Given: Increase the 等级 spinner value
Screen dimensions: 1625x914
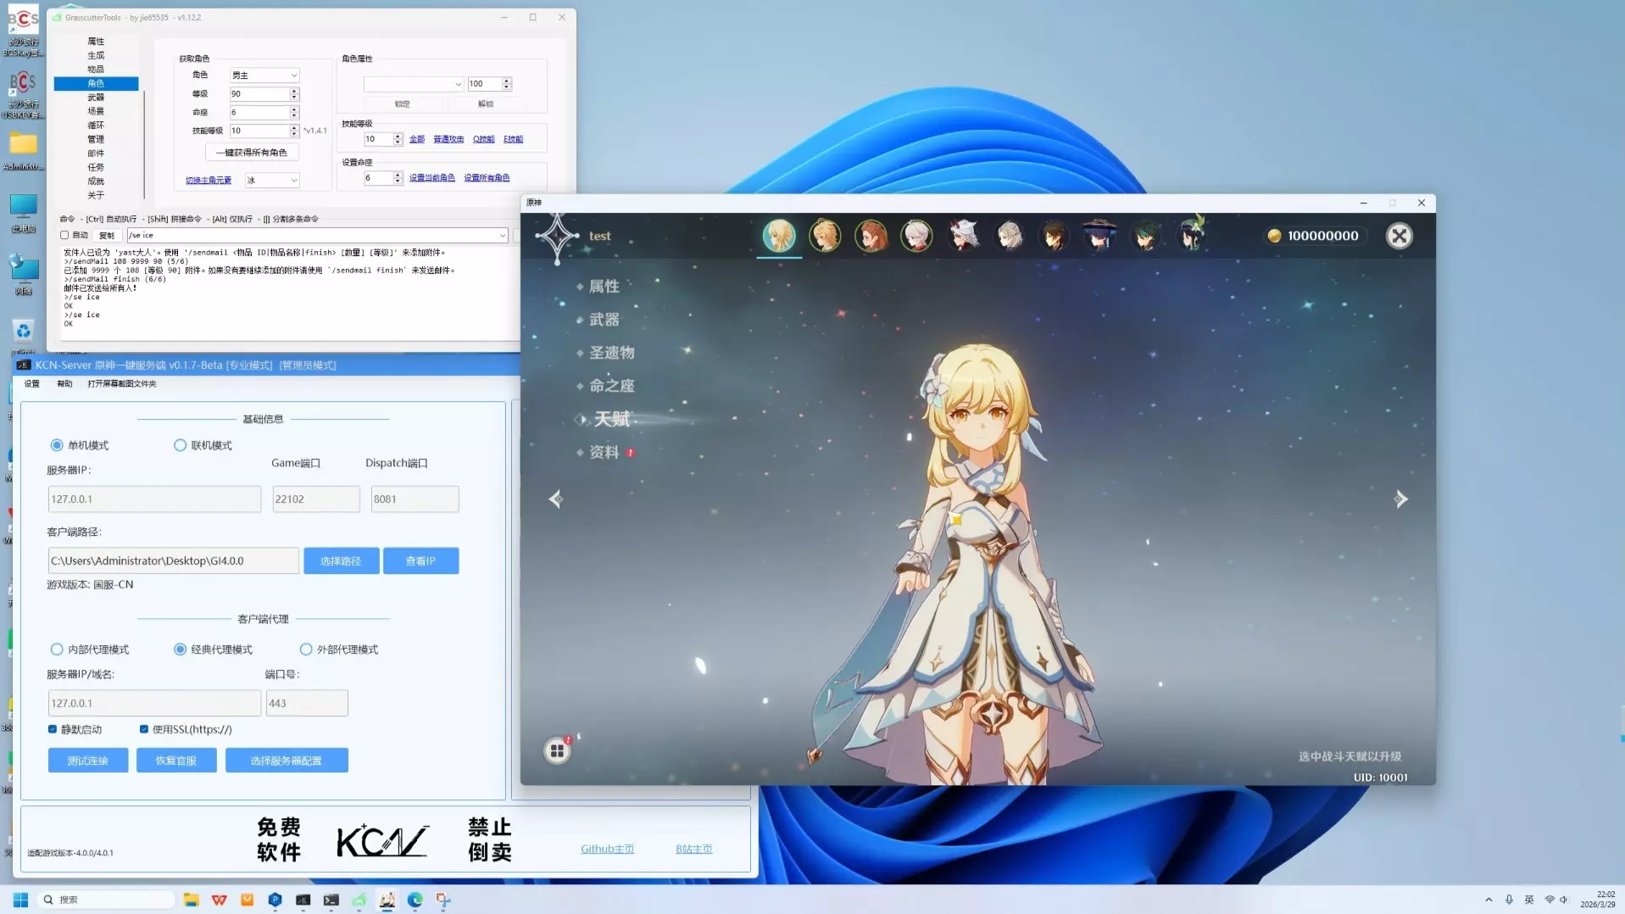Looking at the screenshot, I should [294, 91].
